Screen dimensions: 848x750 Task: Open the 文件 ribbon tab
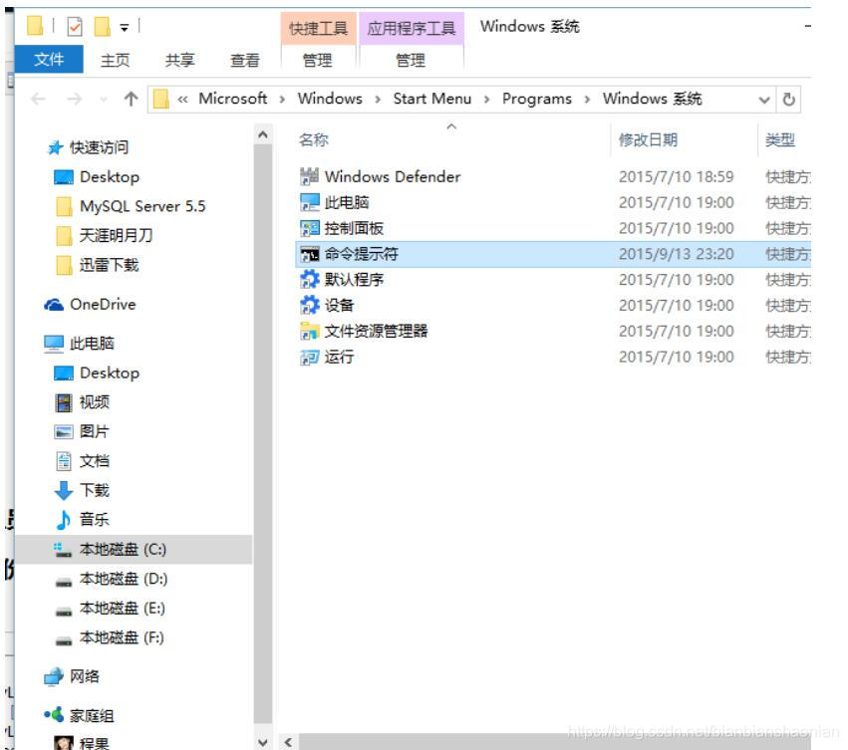click(x=49, y=59)
